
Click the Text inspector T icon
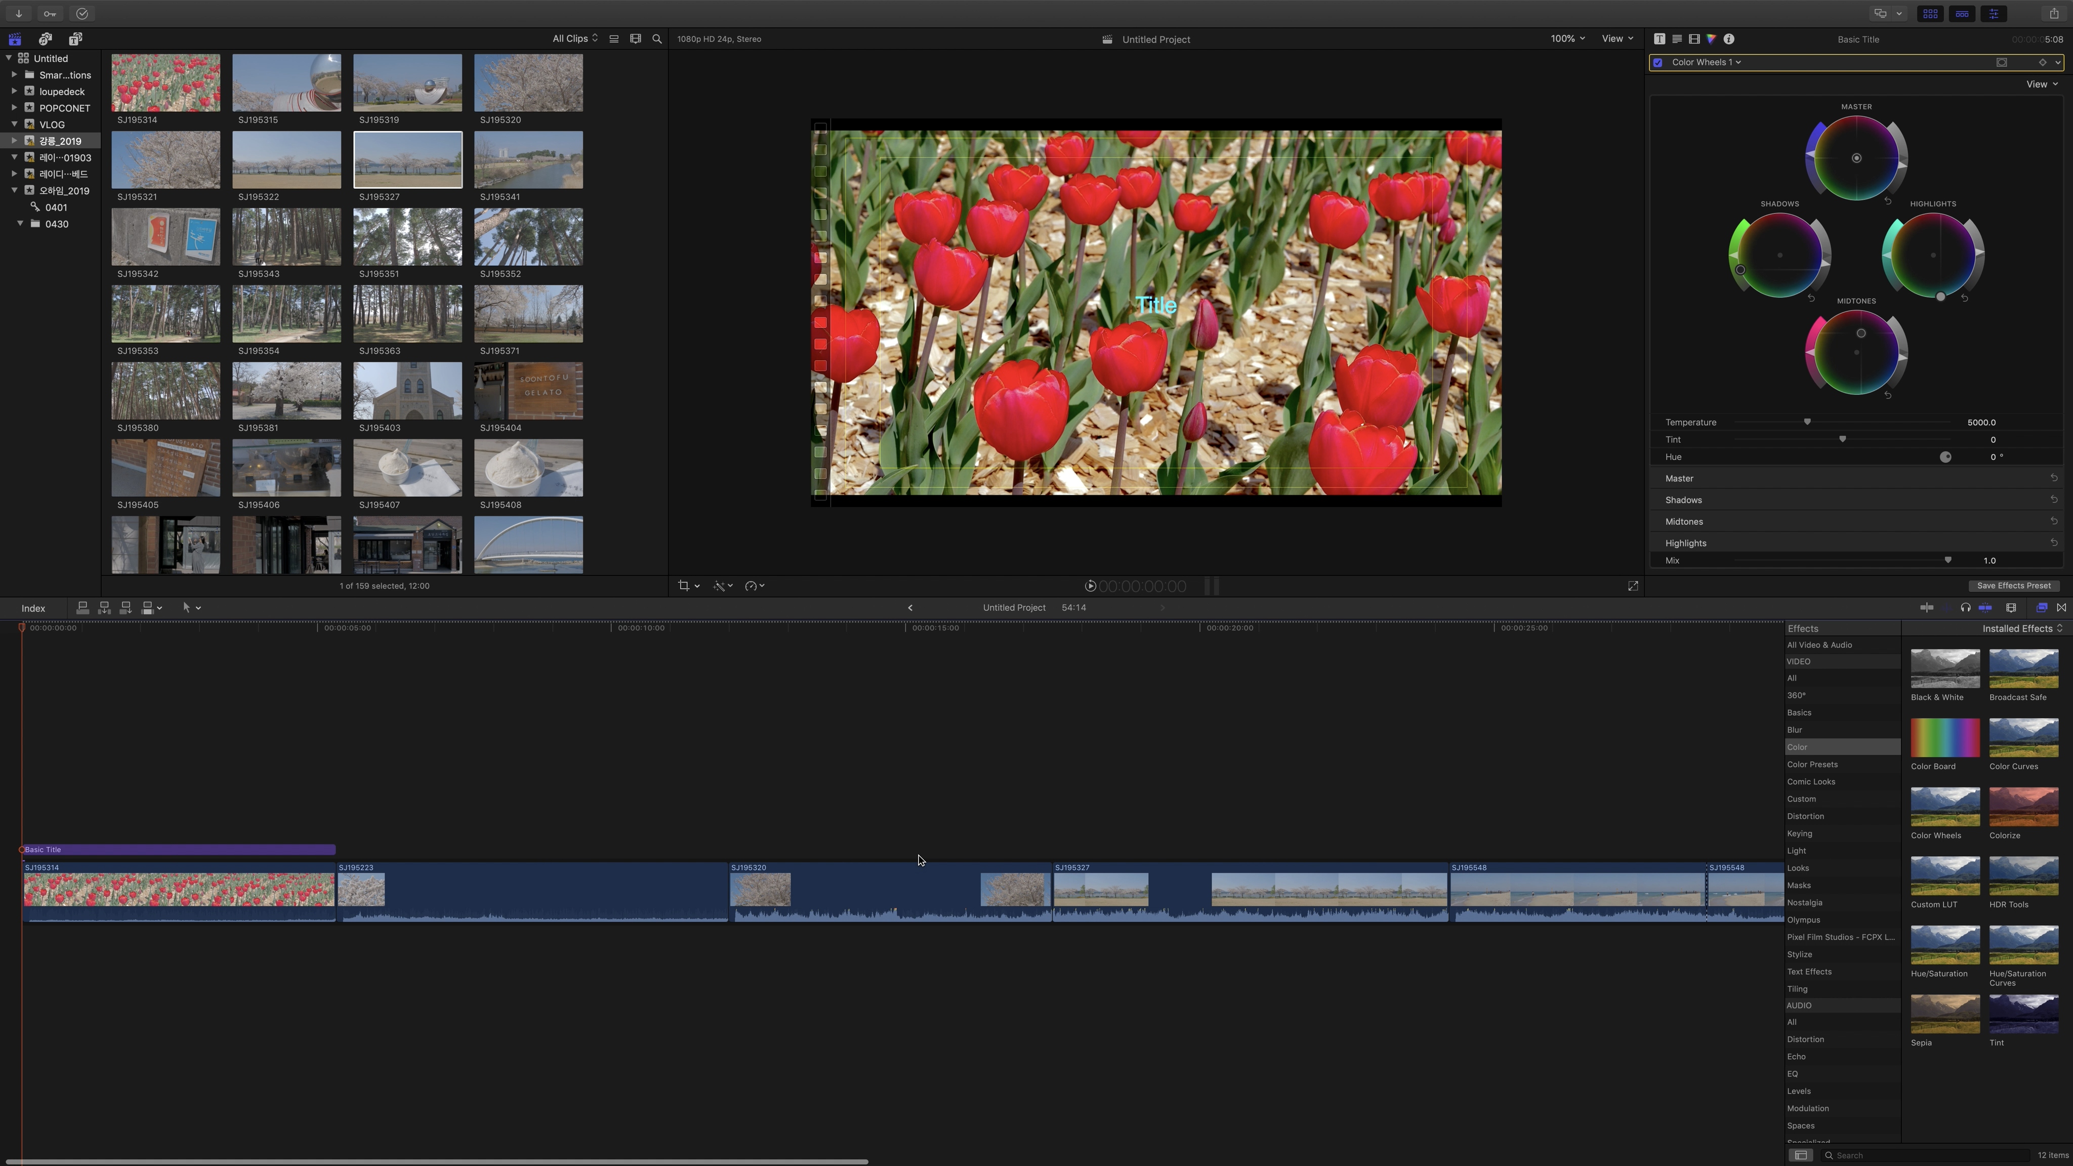pyautogui.click(x=1659, y=38)
